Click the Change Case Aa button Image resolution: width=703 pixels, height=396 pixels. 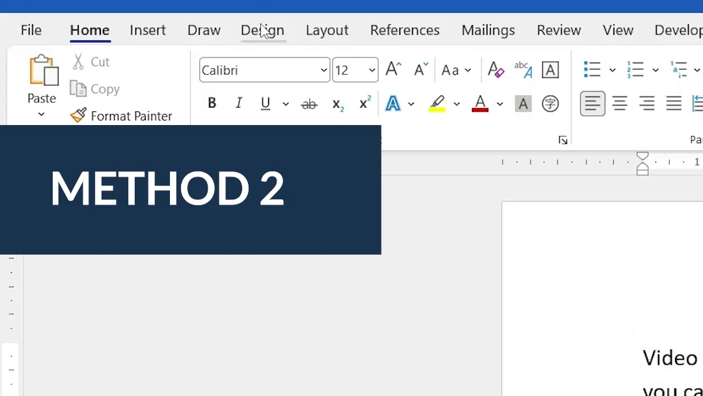pos(450,70)
